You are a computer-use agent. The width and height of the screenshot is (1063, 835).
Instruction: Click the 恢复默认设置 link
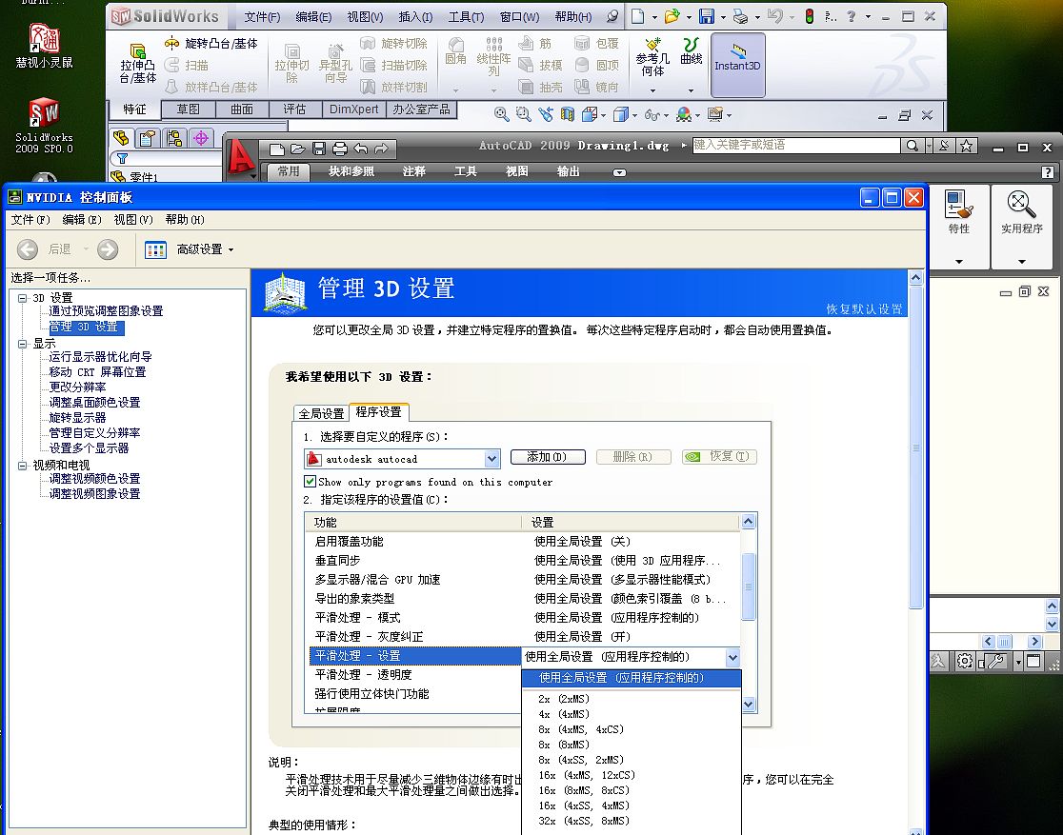pos(864,309)
